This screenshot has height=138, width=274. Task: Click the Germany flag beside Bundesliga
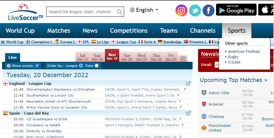pos(160,42)
